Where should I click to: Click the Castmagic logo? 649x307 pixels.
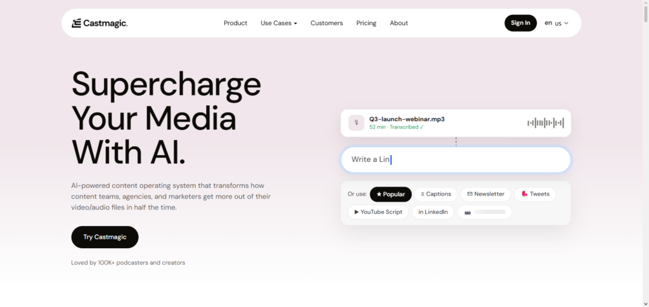click(x=100, y=23)
